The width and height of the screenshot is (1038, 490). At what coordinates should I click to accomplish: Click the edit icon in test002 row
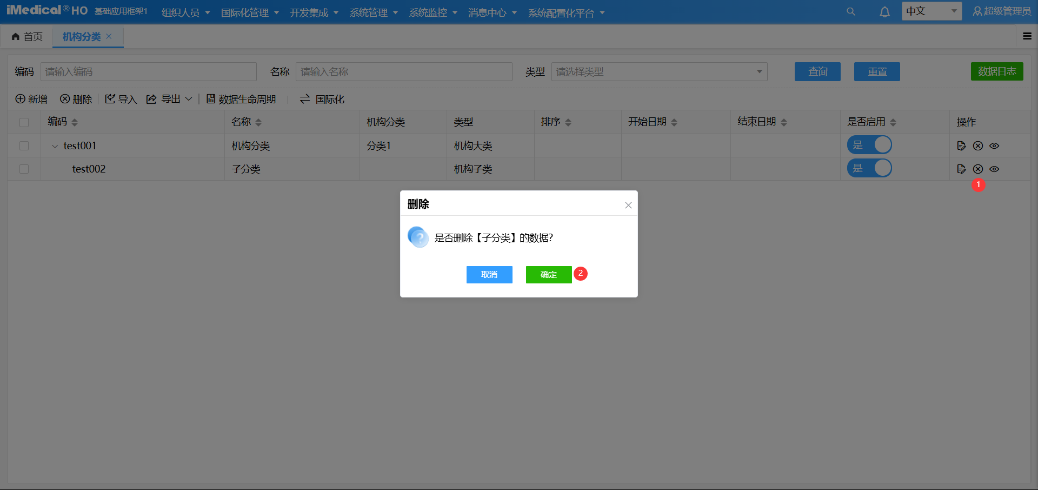(961, 169)
